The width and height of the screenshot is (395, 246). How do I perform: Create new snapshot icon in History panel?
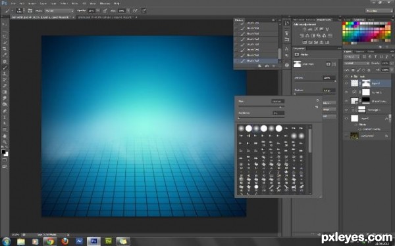click(x=267, y=66)
